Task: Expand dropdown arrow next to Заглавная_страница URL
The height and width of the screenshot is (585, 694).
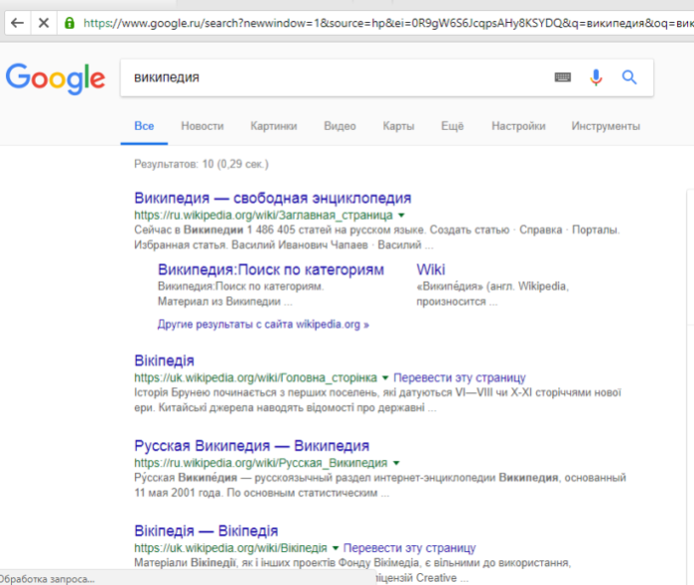Action: tap(401, 216)
